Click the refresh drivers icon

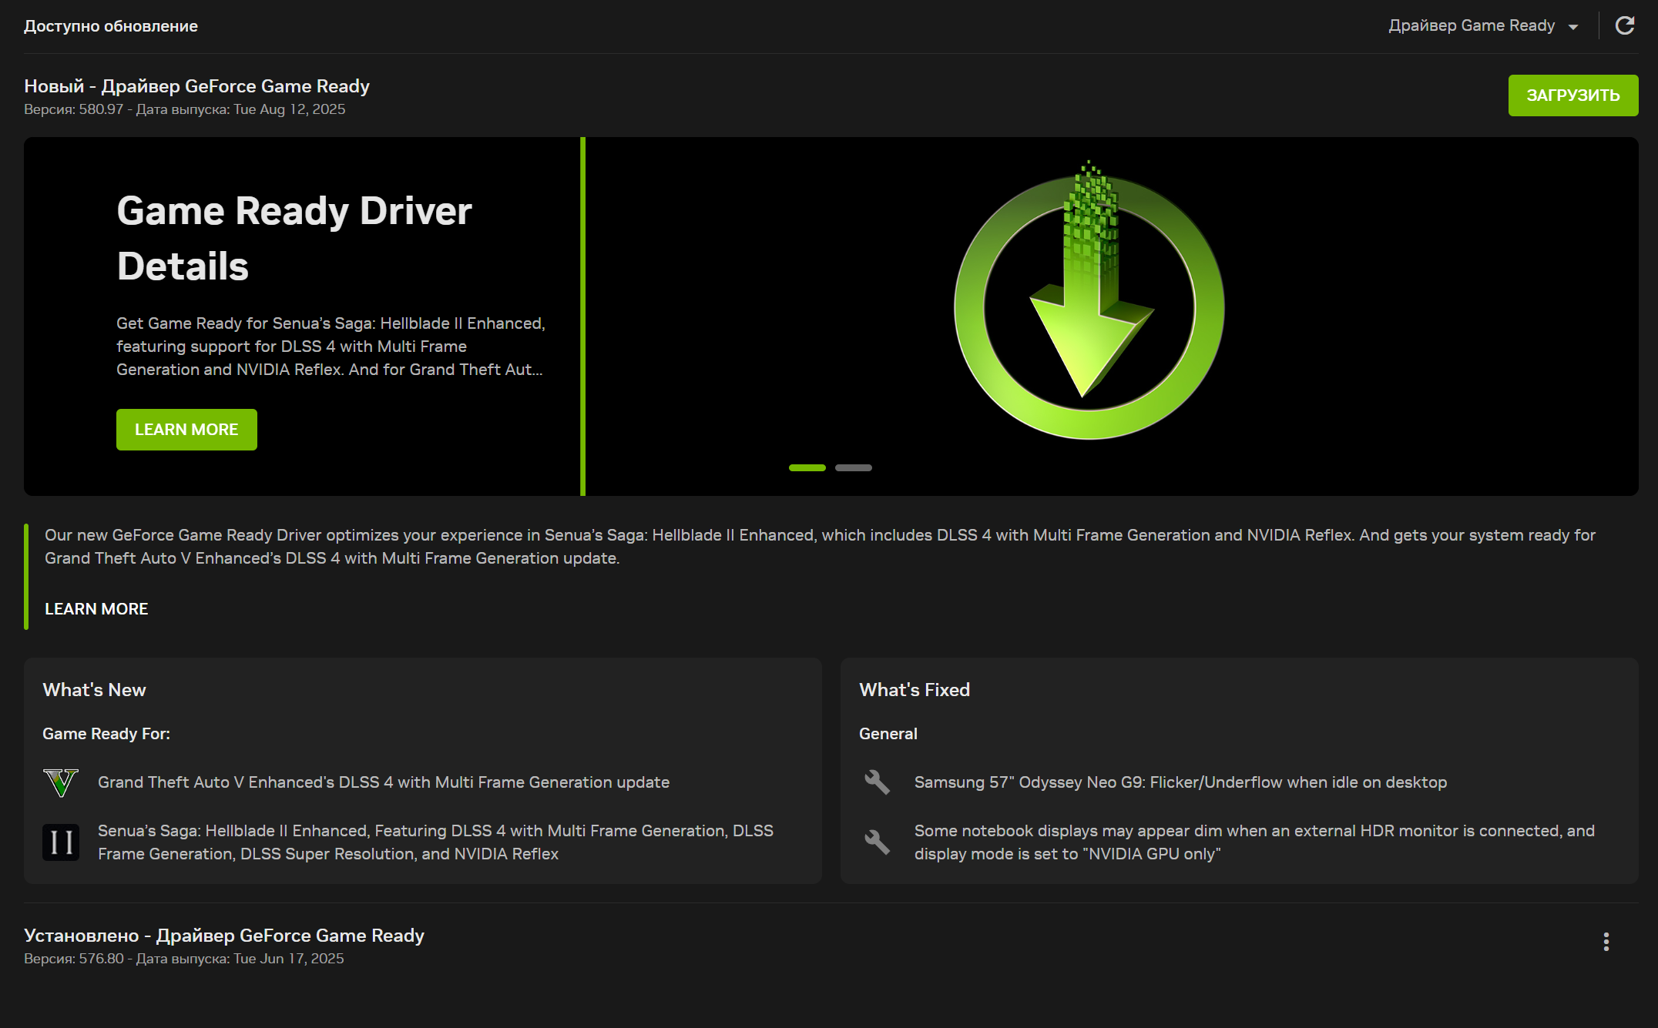click(1624, 25)
